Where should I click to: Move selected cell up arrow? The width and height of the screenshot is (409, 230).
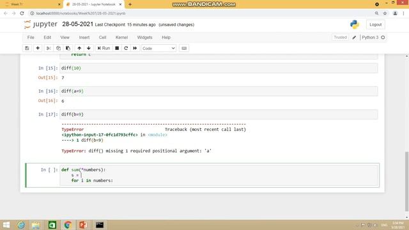click(x=79, y=49)
